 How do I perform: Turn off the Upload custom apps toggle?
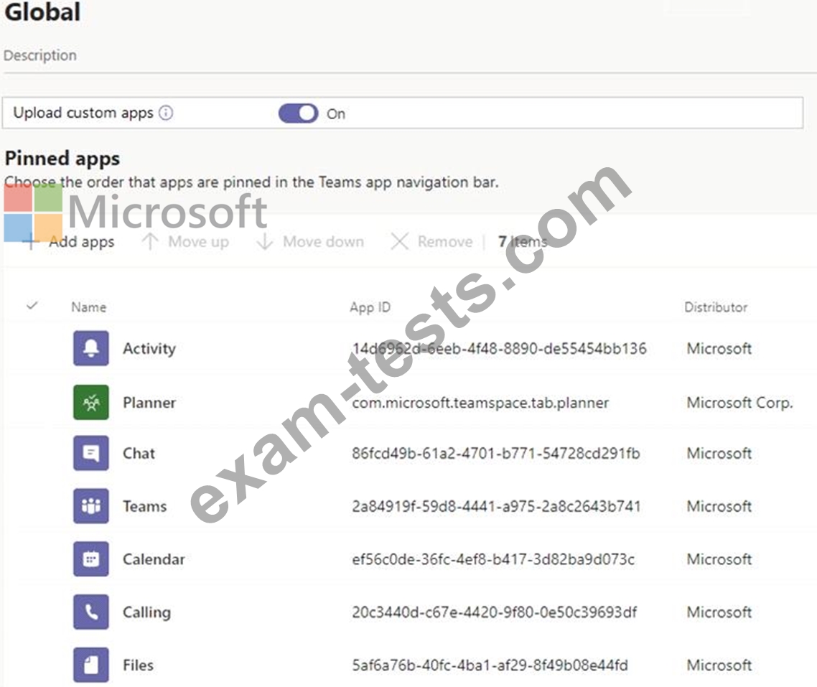(x=299, y=113)
